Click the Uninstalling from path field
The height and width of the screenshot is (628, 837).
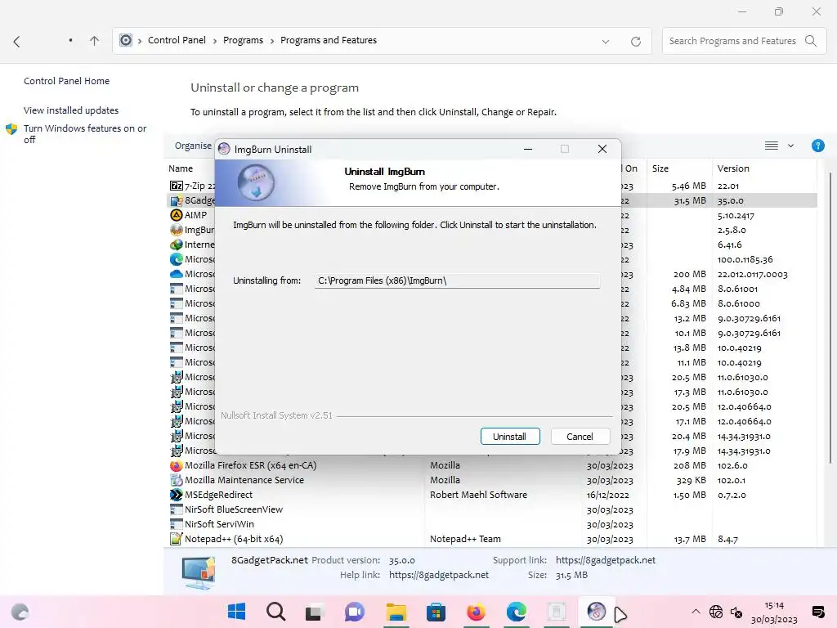(457, 280)
